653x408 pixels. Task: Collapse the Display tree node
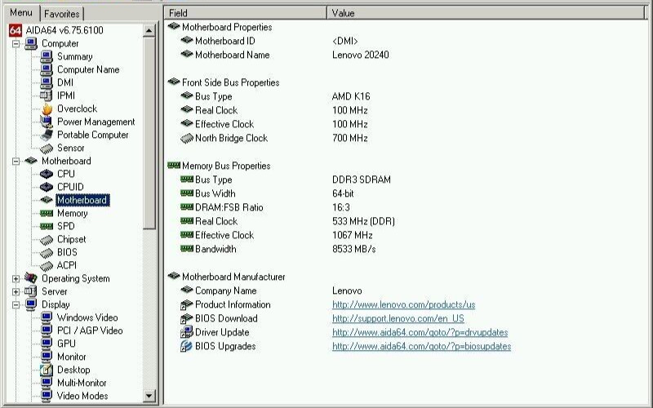(16, 304)
